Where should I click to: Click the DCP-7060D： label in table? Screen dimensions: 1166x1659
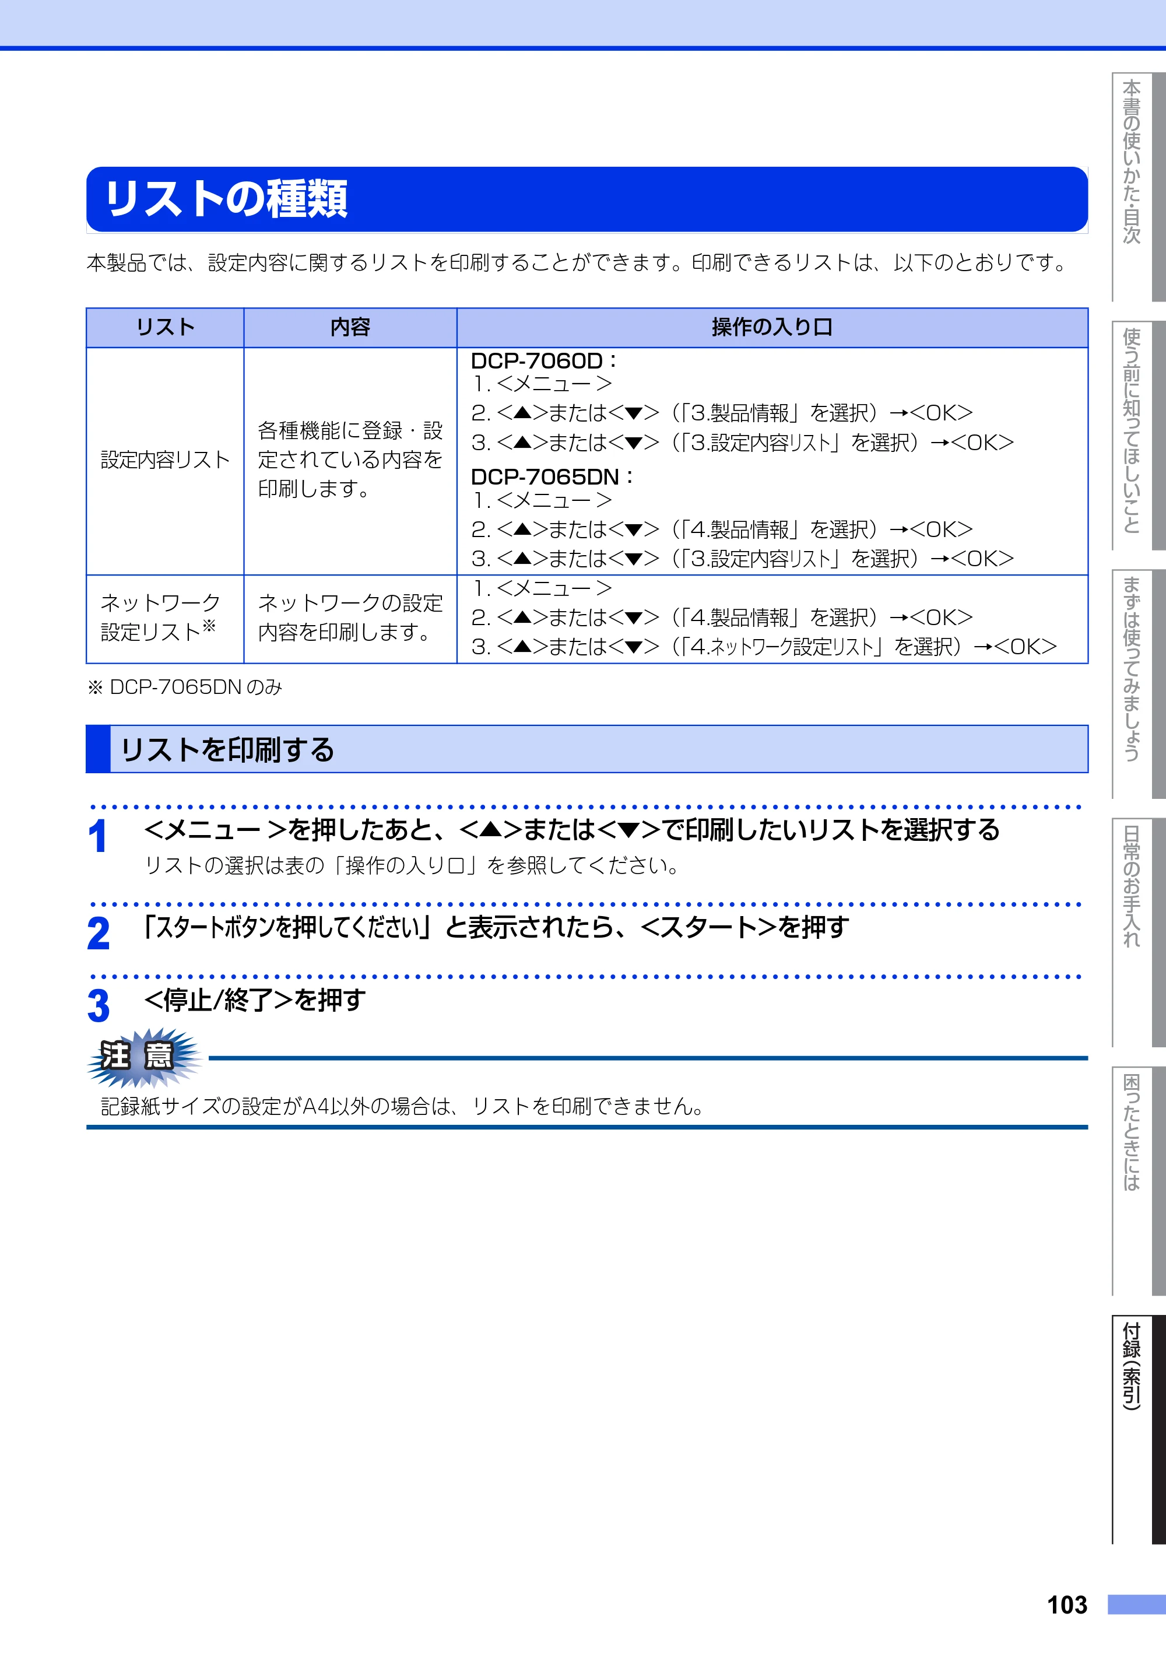[544, 360]
